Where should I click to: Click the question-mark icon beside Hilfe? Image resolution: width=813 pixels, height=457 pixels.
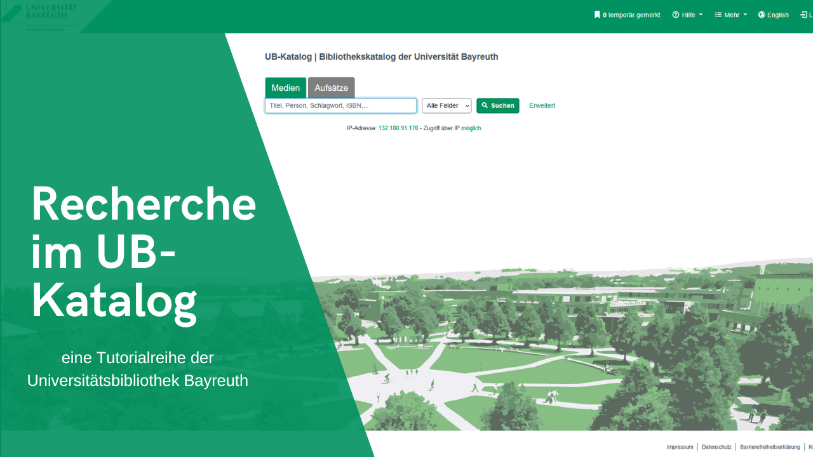point(676,15)
